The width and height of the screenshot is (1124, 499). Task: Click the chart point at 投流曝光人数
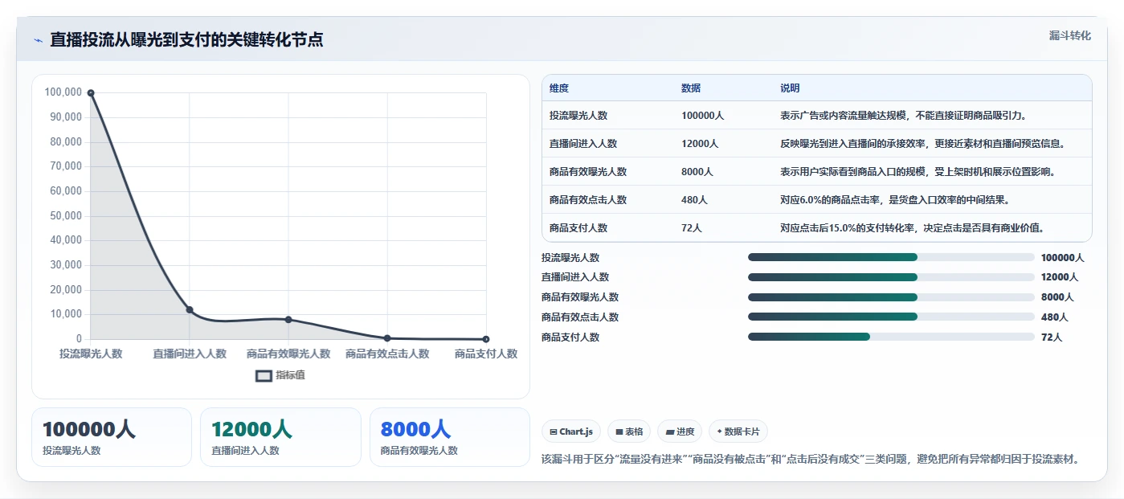pyautogui.click(x=91, y=93)
